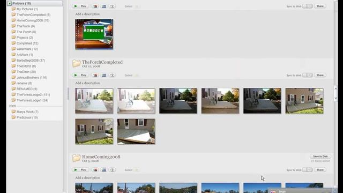Toggle Sync to Web for ThePorchCompleted
This screenshot has height=193, width=343.
click(307, 75)
